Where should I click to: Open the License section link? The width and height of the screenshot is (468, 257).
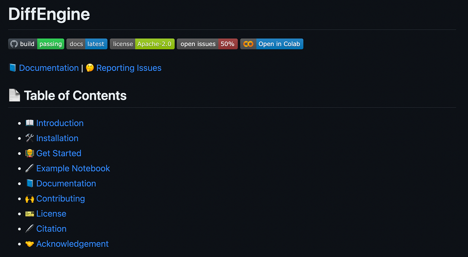click(x=51, y=214)
